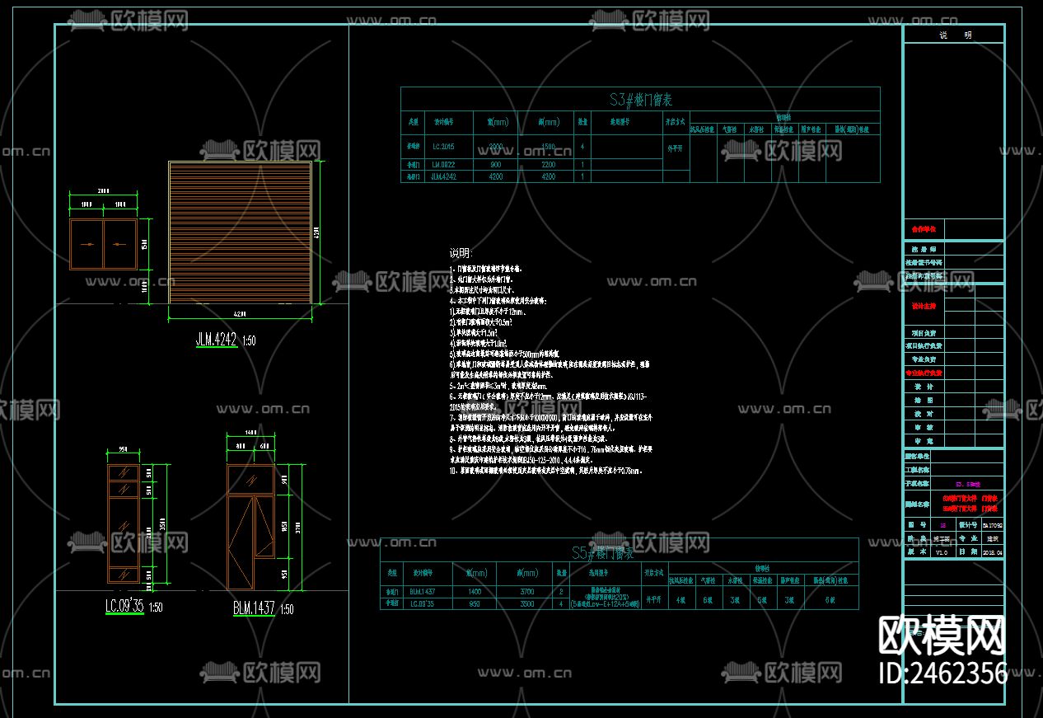The height and width of the screenshot is (718, 1043).
Task: Click the BLM.1437 1:50 drawing label
Action: click(263, 609)
